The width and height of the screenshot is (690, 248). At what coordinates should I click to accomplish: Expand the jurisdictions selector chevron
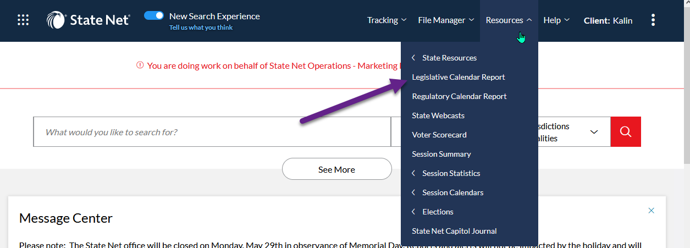click(594, 132)
